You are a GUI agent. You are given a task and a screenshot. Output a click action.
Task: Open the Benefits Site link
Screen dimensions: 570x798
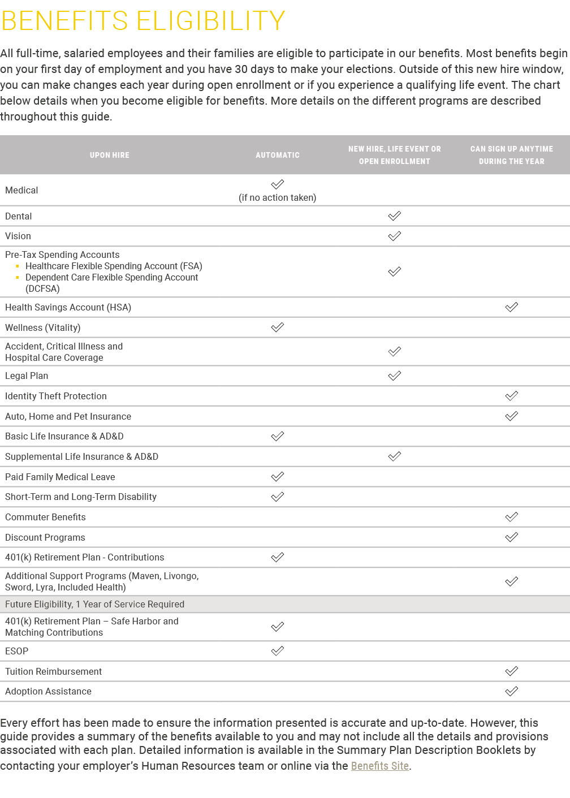379,766
